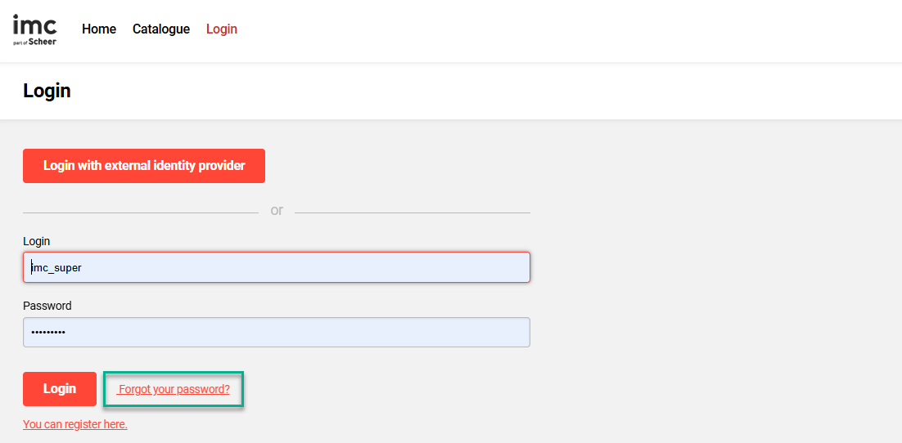This screenshot has height=443, width=902.
Task: Click the masked password dots
Action: click(48, 333)
